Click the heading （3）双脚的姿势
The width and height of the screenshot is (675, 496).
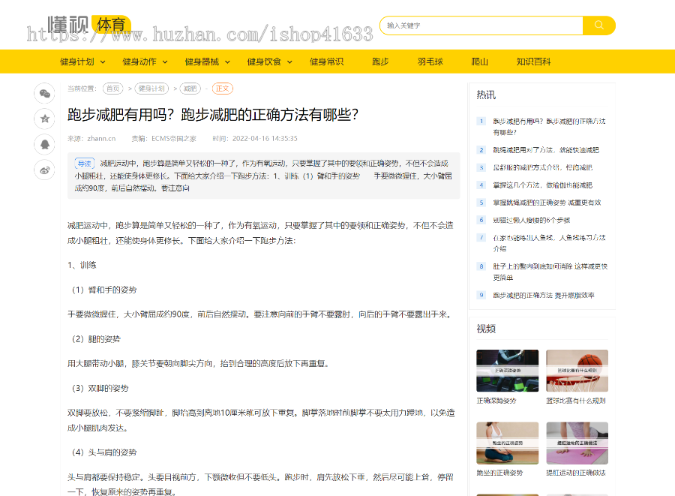pyautogui.click(x=98, y=389)
